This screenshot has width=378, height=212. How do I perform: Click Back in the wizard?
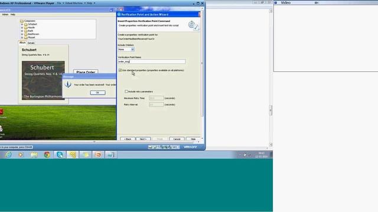[128, 139]
